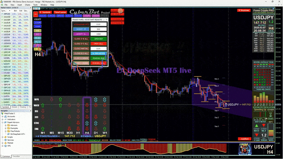The image size is (283, 159).
Task: Expand the Accounts node in Navigator
Action: (2, 117)
